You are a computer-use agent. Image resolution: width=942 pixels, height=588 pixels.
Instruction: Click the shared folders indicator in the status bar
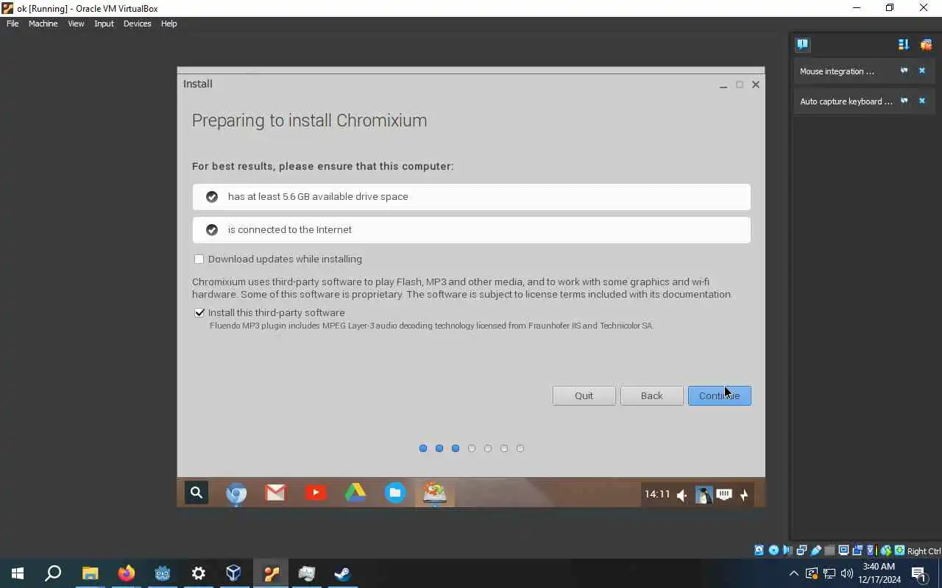(x=829, y=551)
